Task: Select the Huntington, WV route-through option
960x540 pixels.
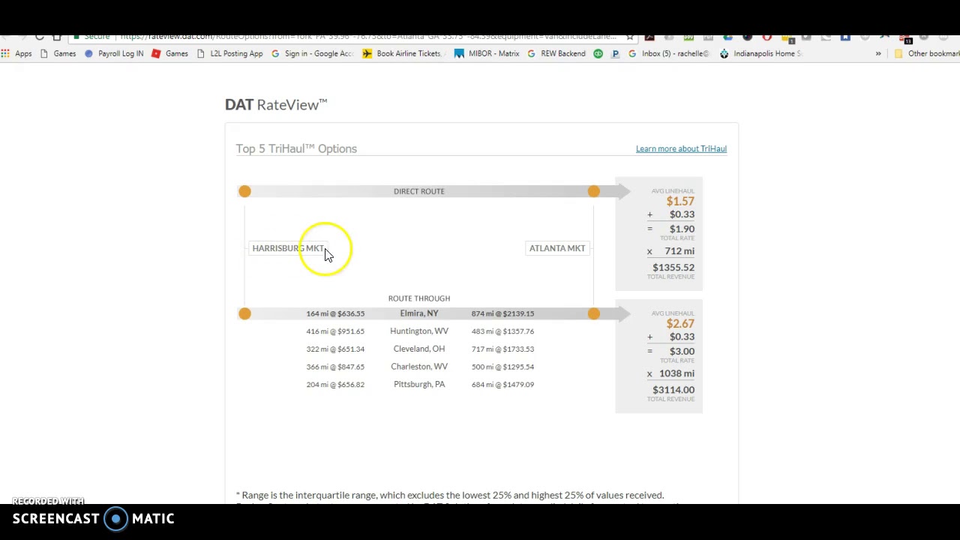Action: coord(419,331)
